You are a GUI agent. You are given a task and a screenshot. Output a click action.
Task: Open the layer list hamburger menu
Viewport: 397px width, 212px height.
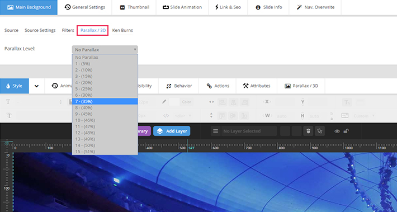215,131
